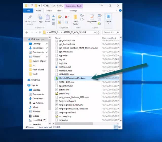
Task: Sort by the Date modified column header
Action: coord(109,38)
